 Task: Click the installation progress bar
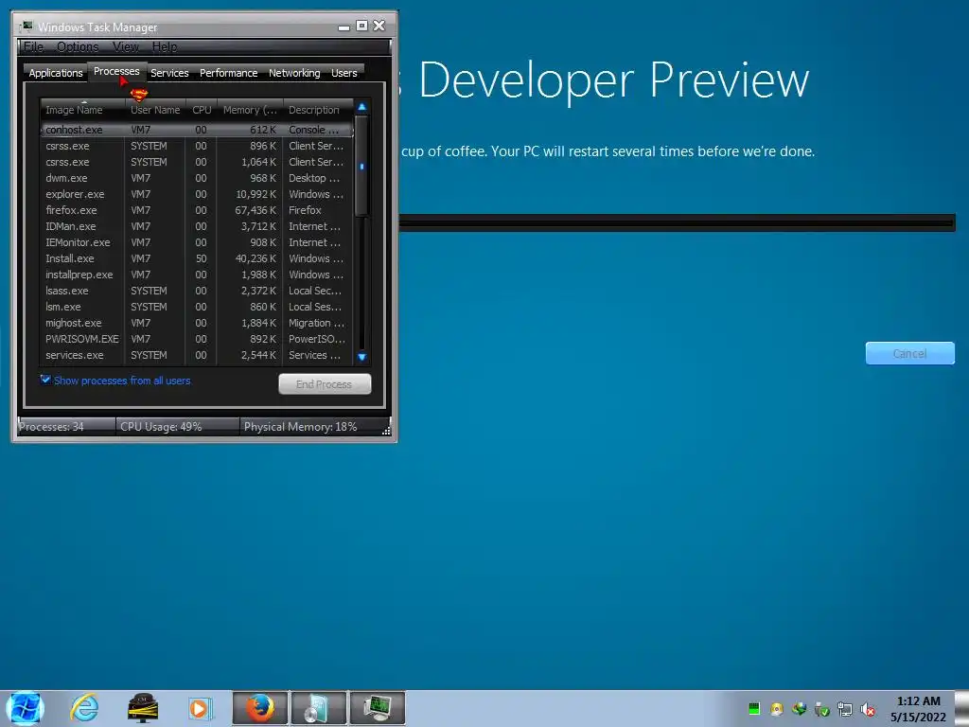point(677,222)
